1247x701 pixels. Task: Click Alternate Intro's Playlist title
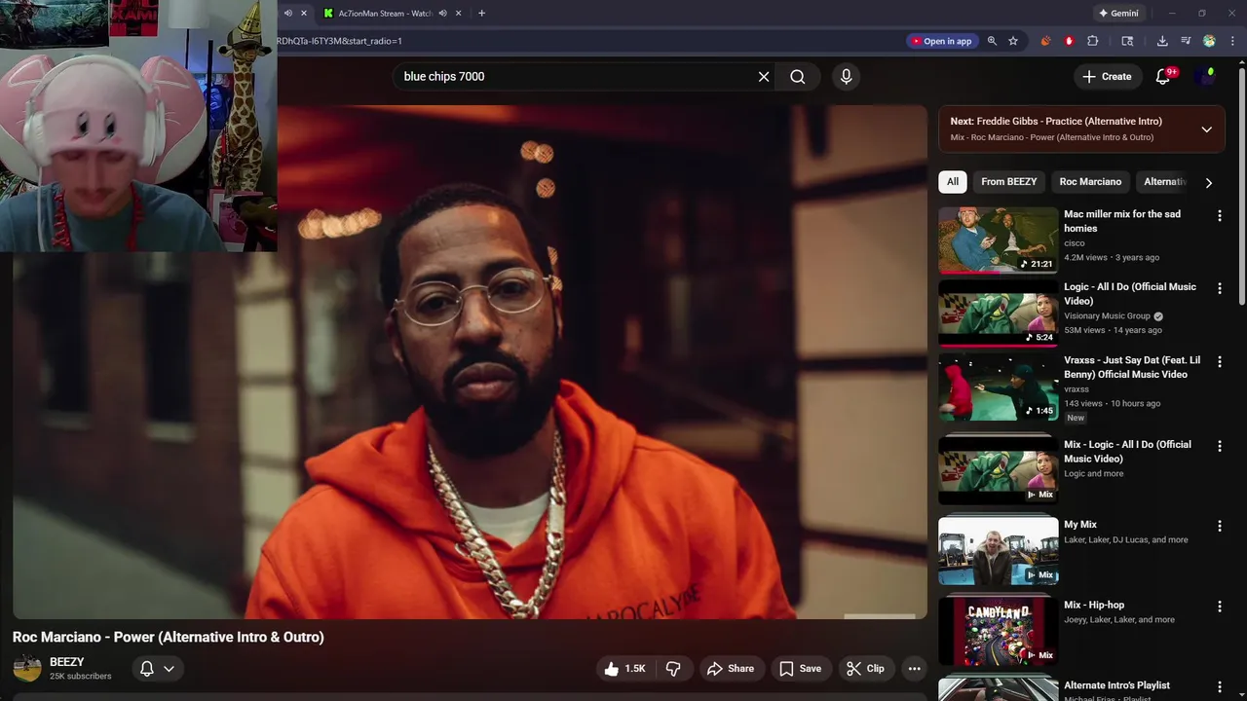(x=1116, y=685)
